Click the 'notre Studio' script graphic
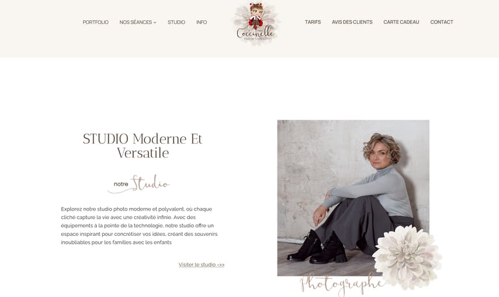The width and height of the screenshot is (499, 297). pos(139,184)
